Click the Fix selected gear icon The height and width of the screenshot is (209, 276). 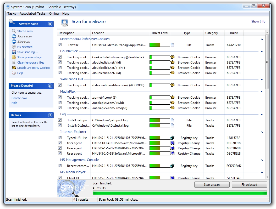coord(14,47)
